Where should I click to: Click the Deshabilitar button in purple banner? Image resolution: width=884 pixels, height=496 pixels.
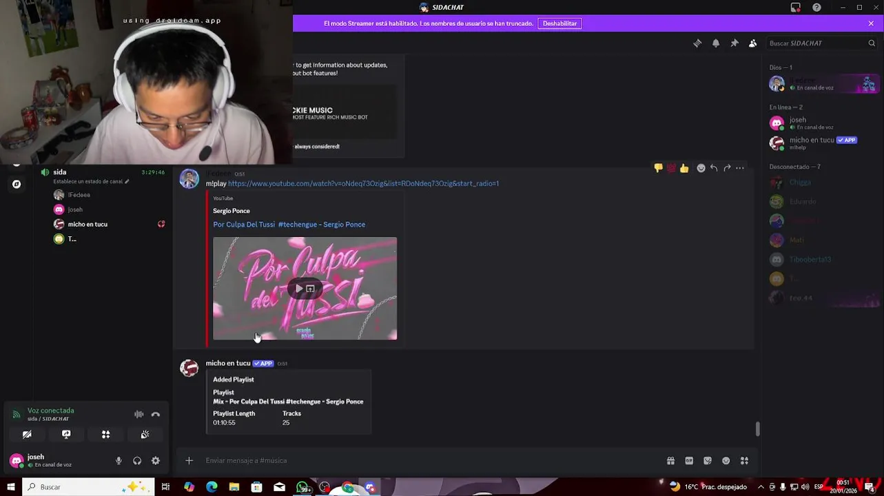[559, 23]
